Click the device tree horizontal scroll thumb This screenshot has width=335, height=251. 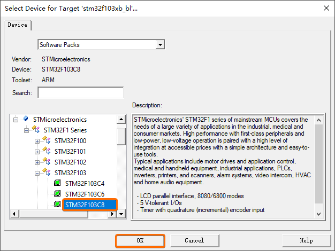click(x=54, y=214)
